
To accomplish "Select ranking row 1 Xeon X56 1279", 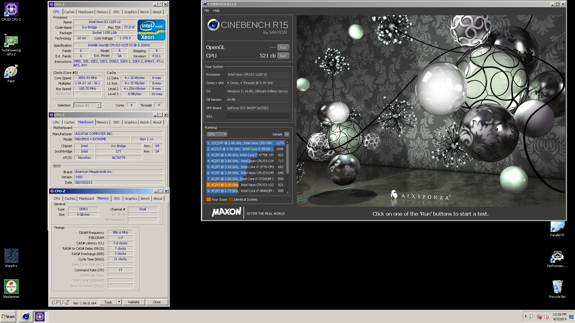I will [x=246, y=143].
